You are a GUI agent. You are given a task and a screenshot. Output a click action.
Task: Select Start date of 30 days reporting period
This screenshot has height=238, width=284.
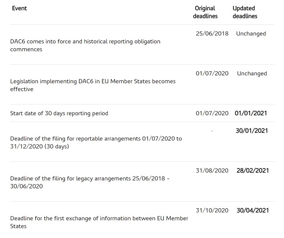(x=59, y=113)
